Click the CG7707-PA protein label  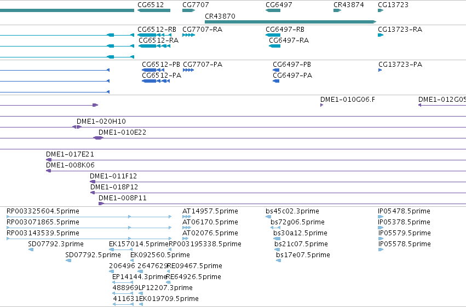(203, 65)
